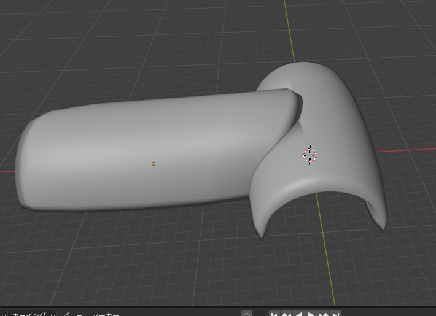Click the red-white 3D cursor
The image size is (436, 316).
[310, 155]
